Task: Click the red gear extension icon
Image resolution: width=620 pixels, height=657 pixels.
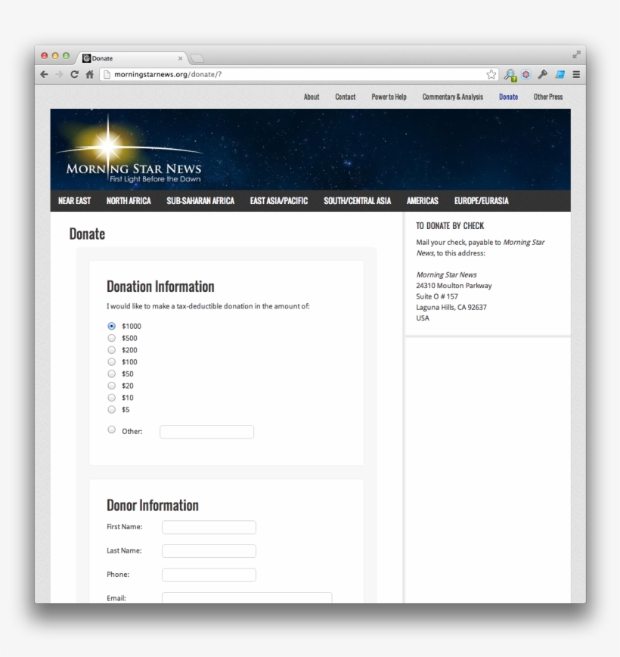Action: [525, 75]
